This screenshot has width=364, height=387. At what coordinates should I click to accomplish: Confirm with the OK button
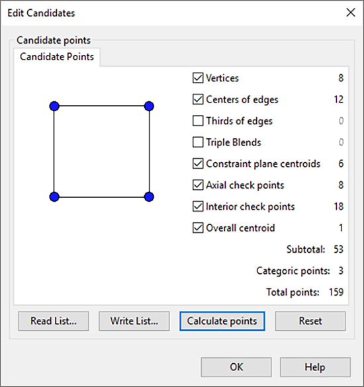236,367
